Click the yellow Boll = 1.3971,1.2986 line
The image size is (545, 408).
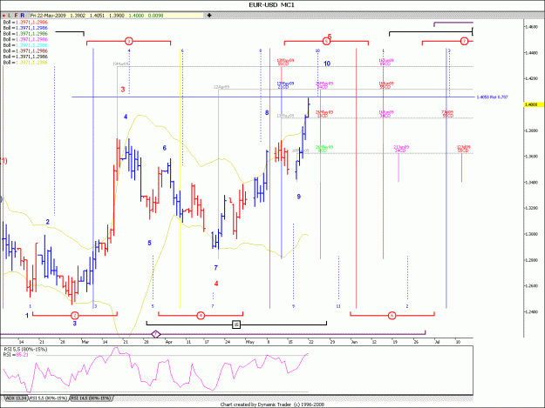click(x=25, y=63)
